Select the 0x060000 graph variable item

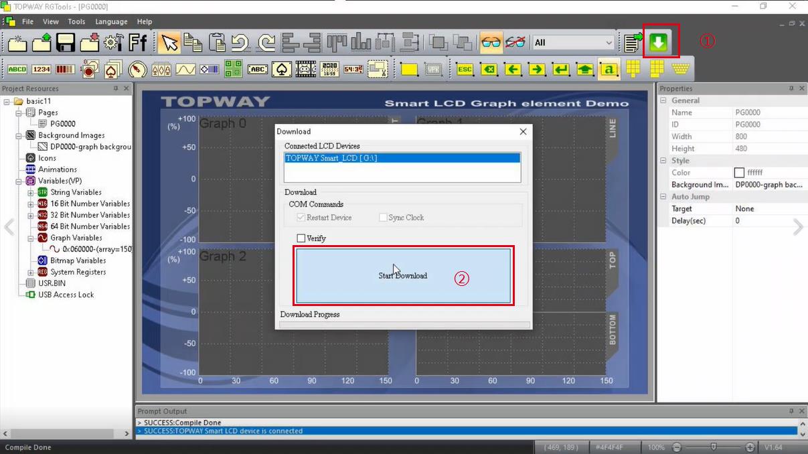tap(97, 249)
